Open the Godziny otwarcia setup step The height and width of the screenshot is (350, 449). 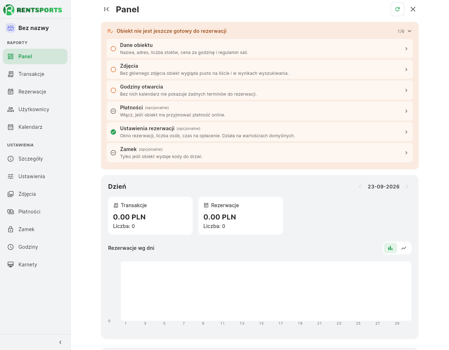tap(260, 90)
